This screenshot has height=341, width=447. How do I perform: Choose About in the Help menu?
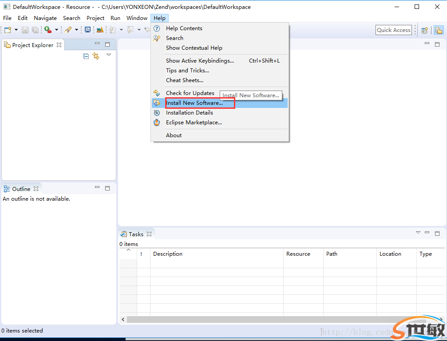220,135
